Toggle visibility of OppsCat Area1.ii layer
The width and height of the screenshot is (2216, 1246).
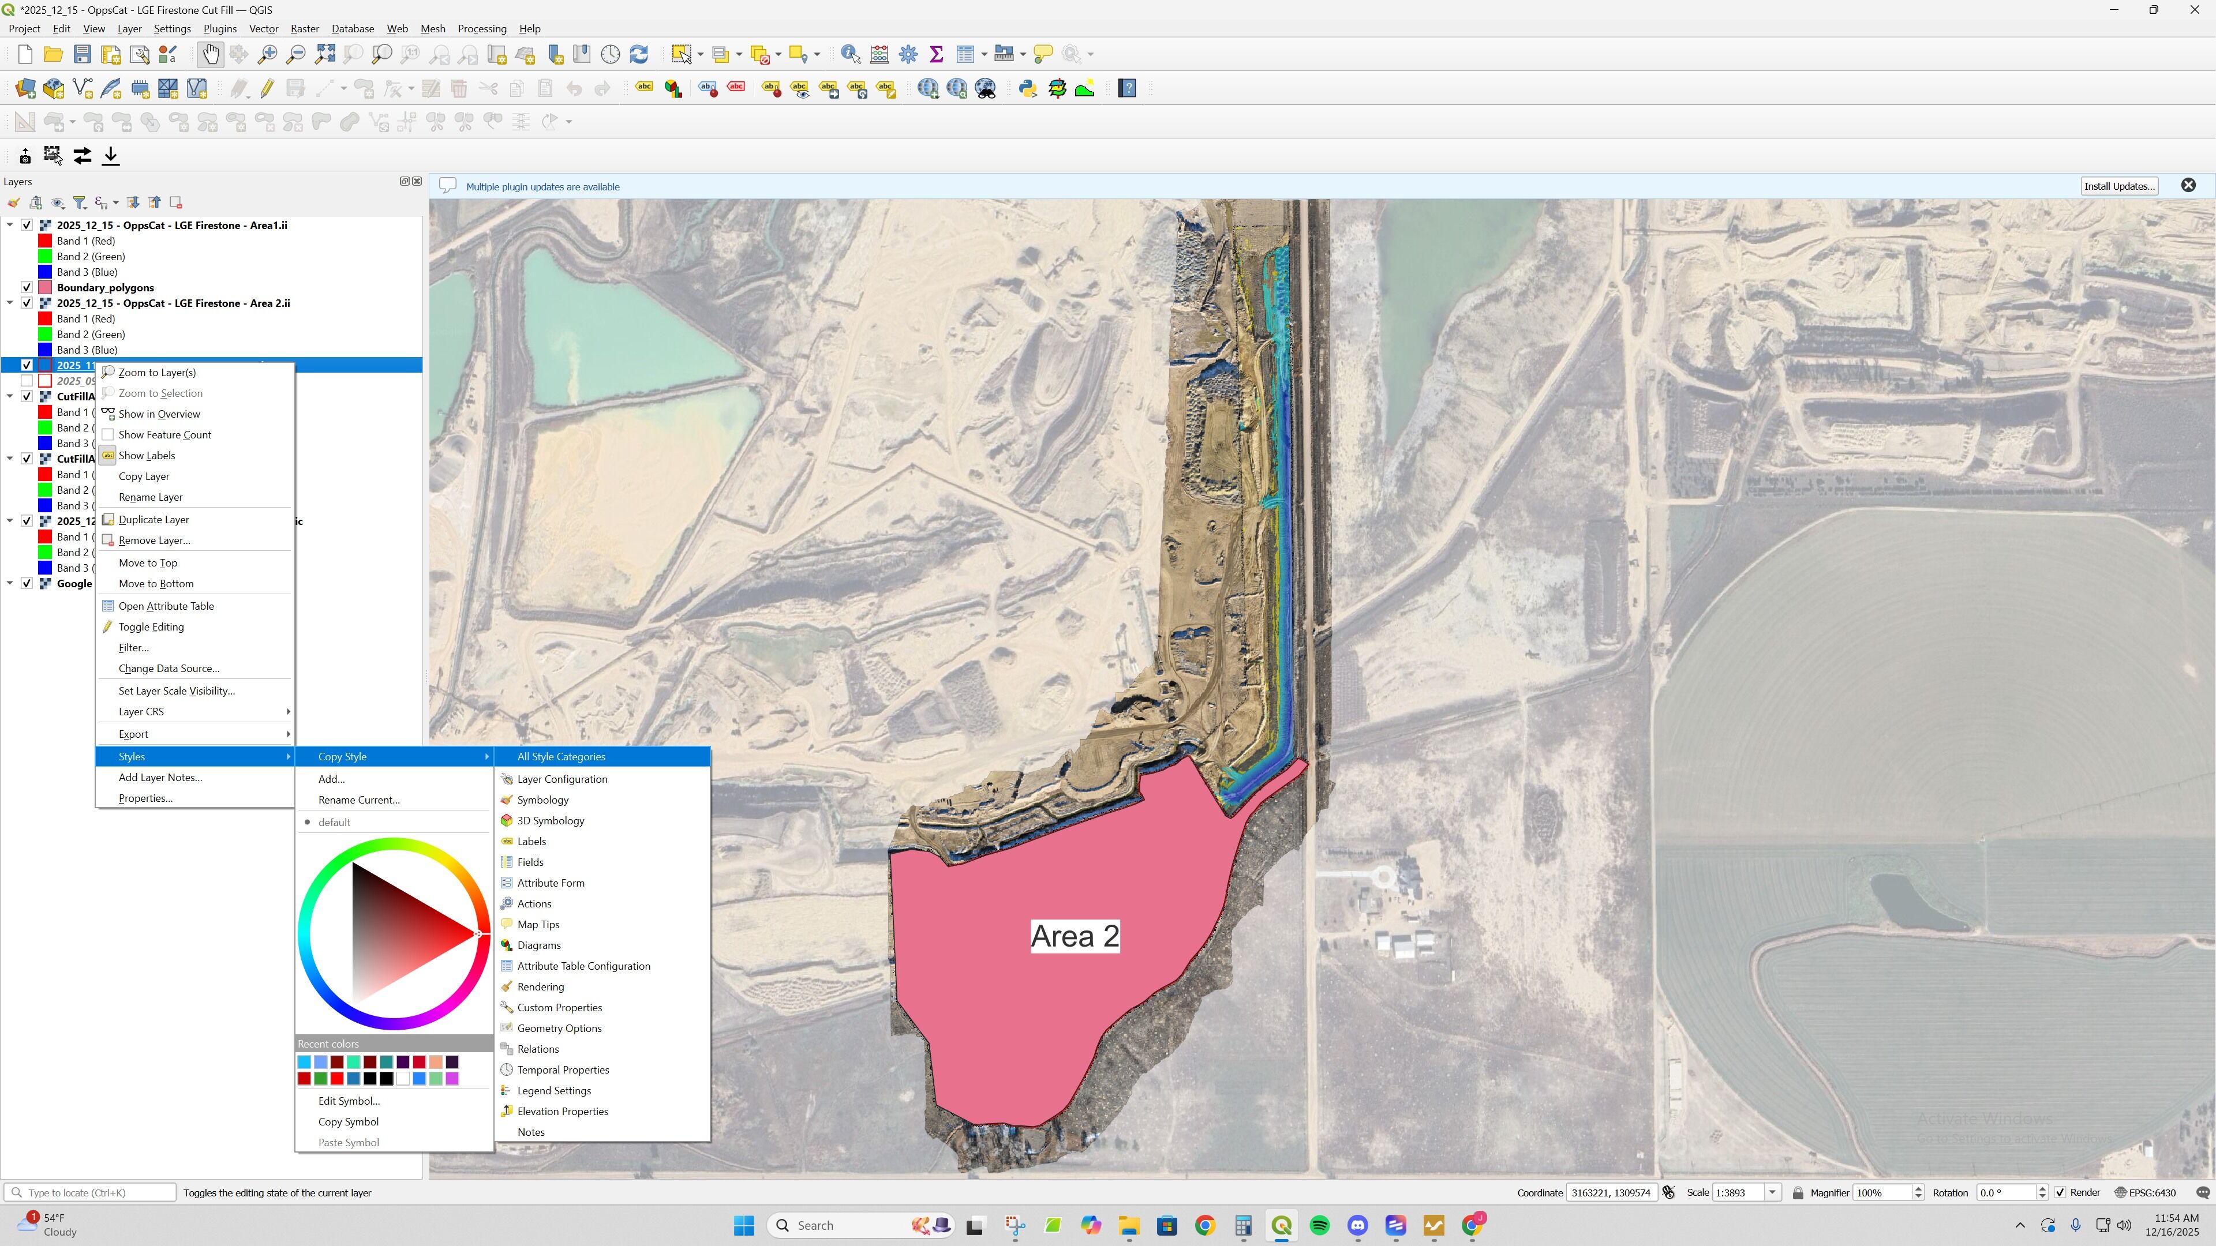click(x=27, y=226)
